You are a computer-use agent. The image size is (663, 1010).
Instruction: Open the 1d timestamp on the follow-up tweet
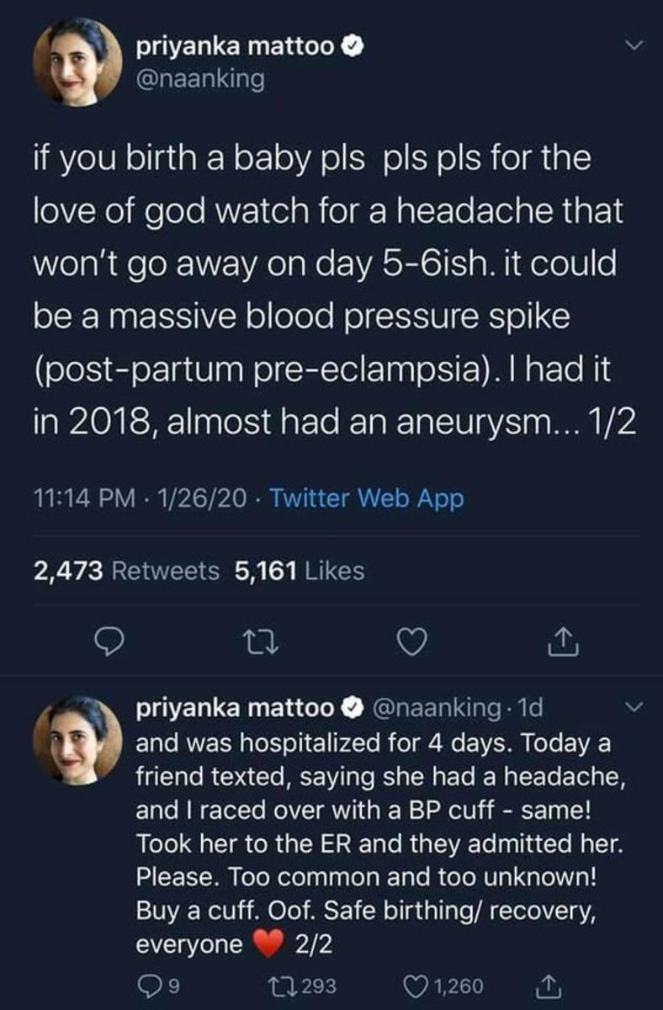pyautogui.click(x=531, y=708)
